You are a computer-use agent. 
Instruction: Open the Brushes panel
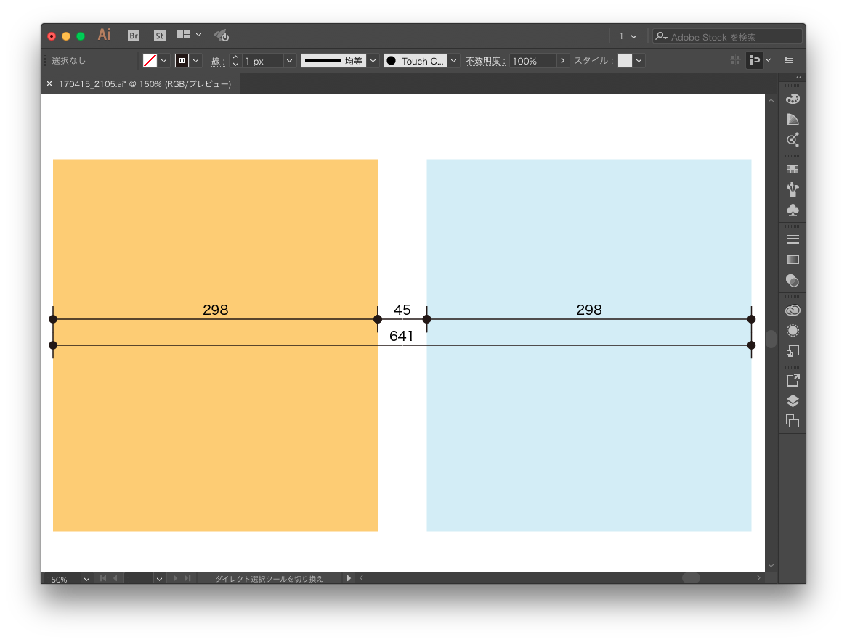click(x=793, y=189)
